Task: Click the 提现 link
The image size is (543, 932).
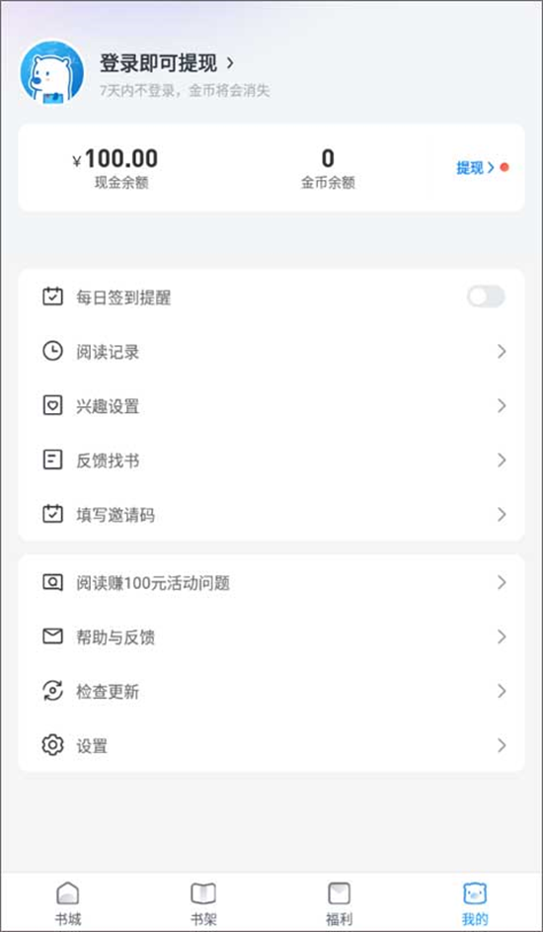Action: click(x=475, y=168)
